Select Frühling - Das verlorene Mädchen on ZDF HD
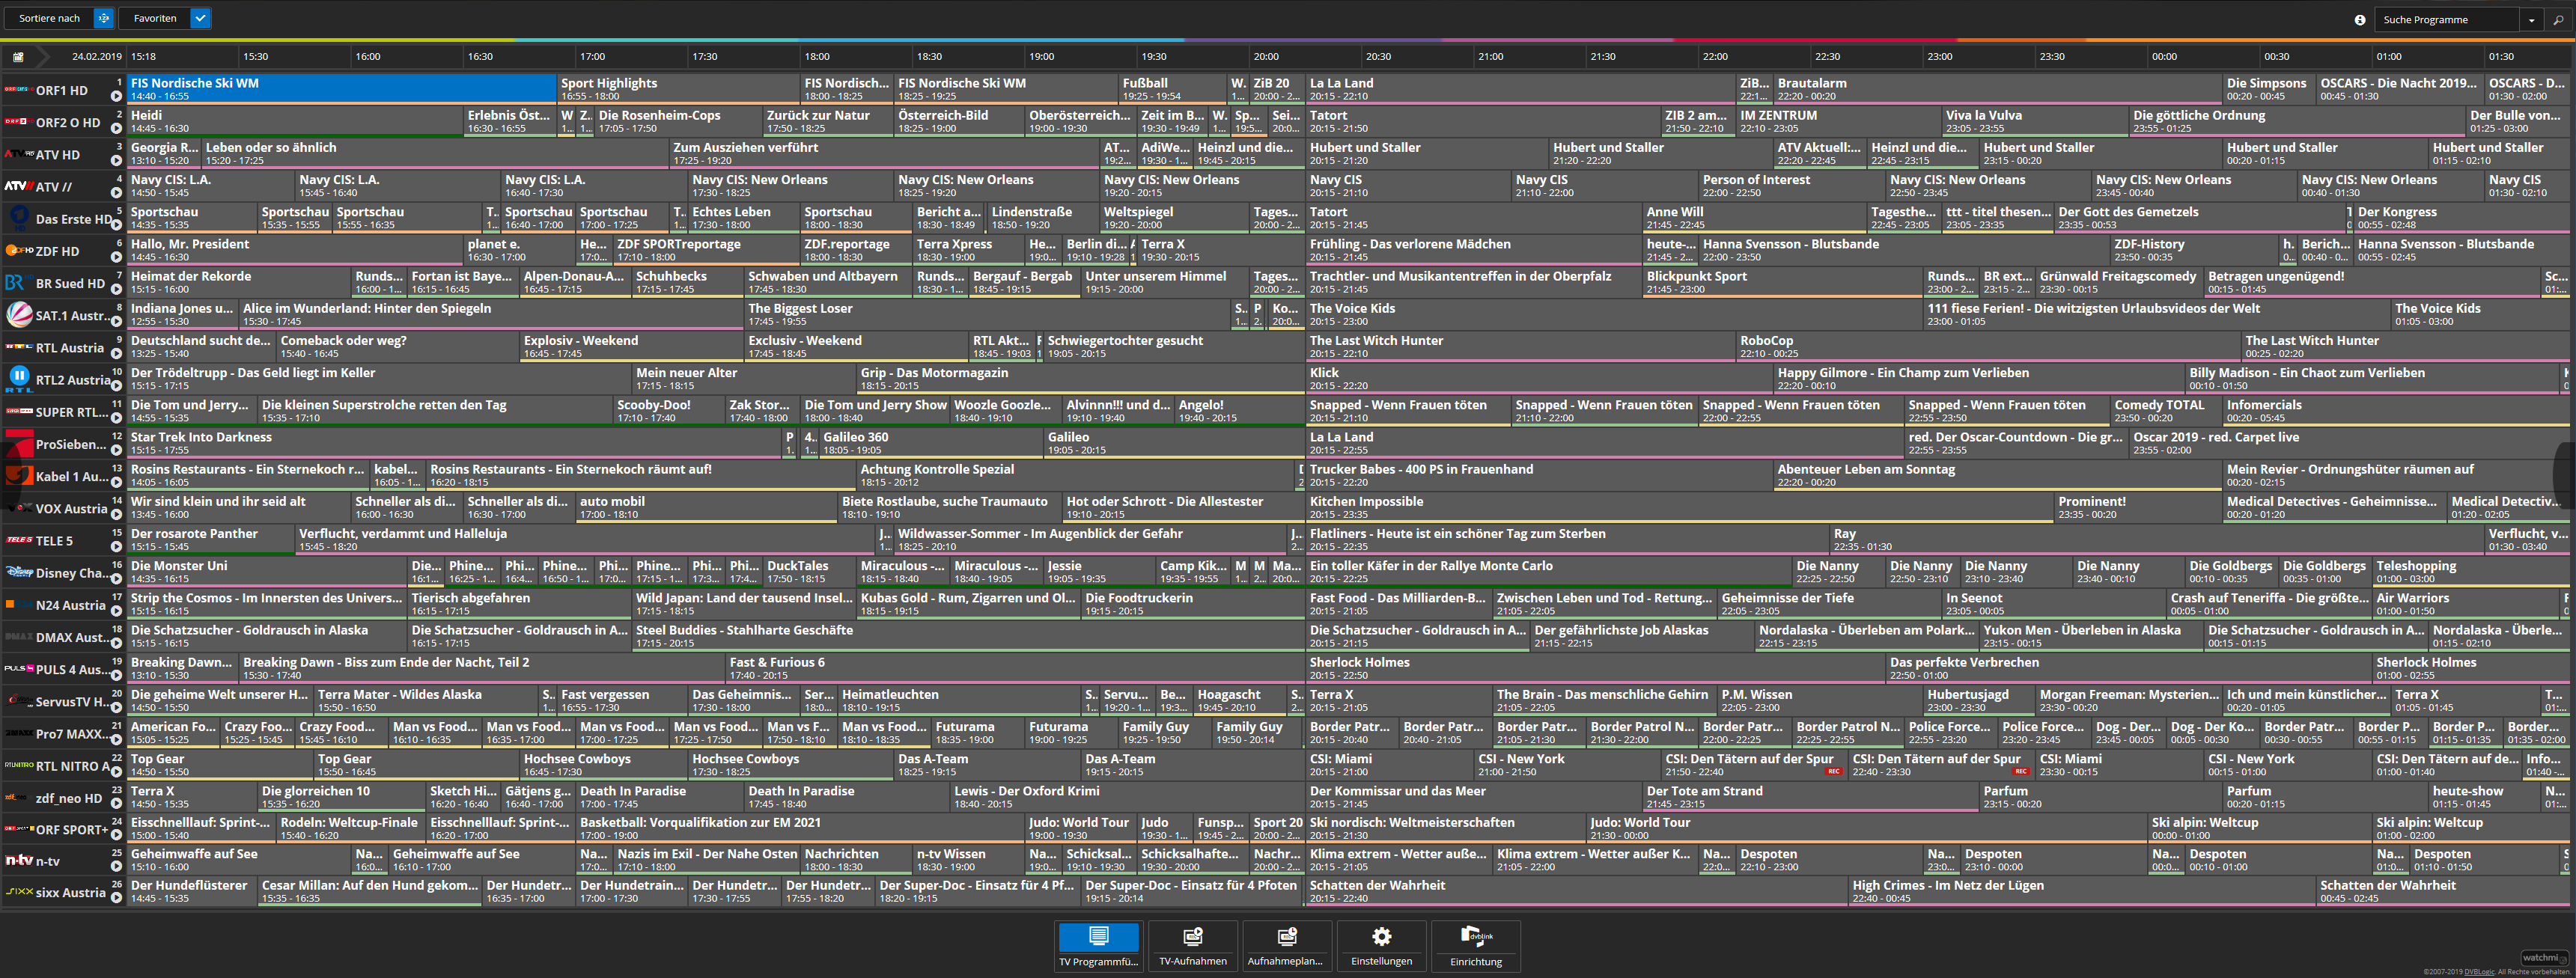2576x978 pixels. click(1474, 250)
